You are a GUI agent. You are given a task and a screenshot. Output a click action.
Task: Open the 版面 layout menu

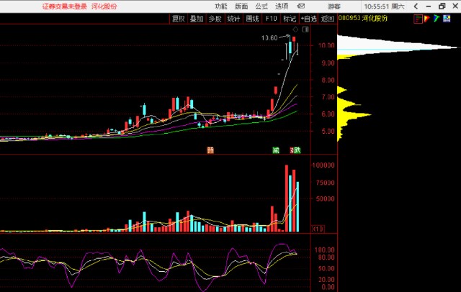(241, 6)
